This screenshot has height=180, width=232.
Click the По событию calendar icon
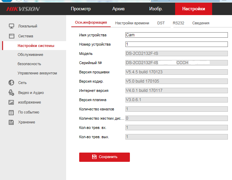pos(11,112)
